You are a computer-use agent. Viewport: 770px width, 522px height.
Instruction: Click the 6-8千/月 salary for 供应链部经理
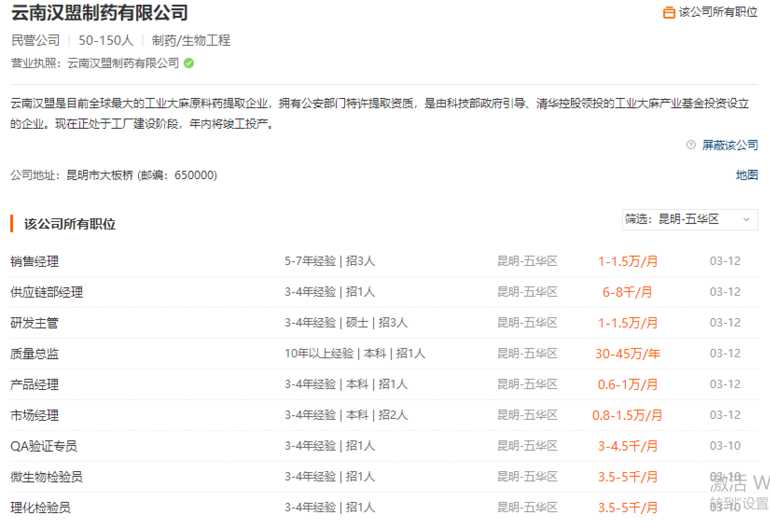click(x=628, y=292)
